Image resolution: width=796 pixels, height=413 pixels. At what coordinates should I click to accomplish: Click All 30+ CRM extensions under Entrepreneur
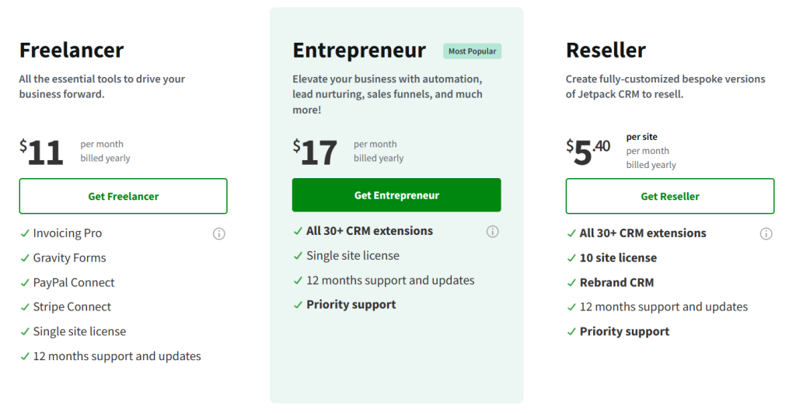point(369,231)
